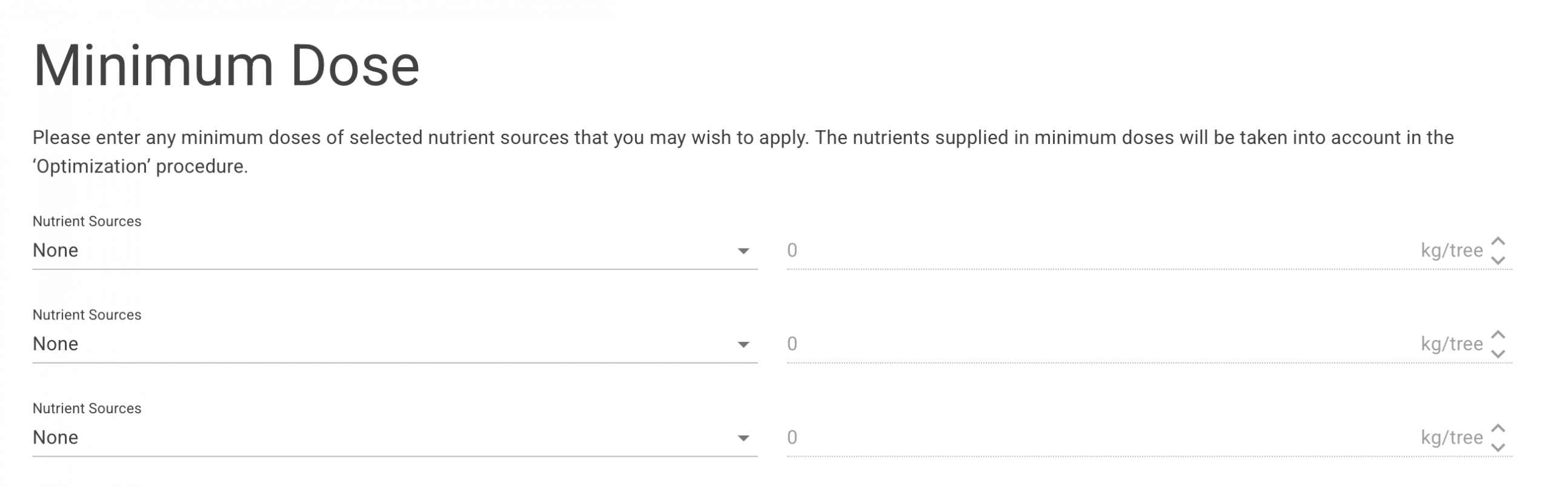Viewport: 1551px width, 487px height.
Task: Decrease the third row's kg/tree dose
Action: tap(1498, 448)
